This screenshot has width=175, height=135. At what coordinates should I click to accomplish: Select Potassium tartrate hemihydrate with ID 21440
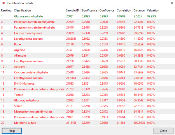click(87, 27)
